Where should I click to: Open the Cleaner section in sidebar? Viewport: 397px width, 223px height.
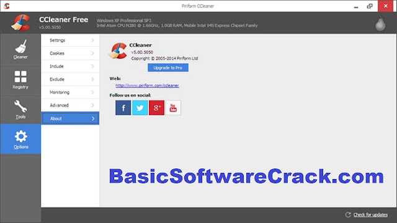coord(20,49)
